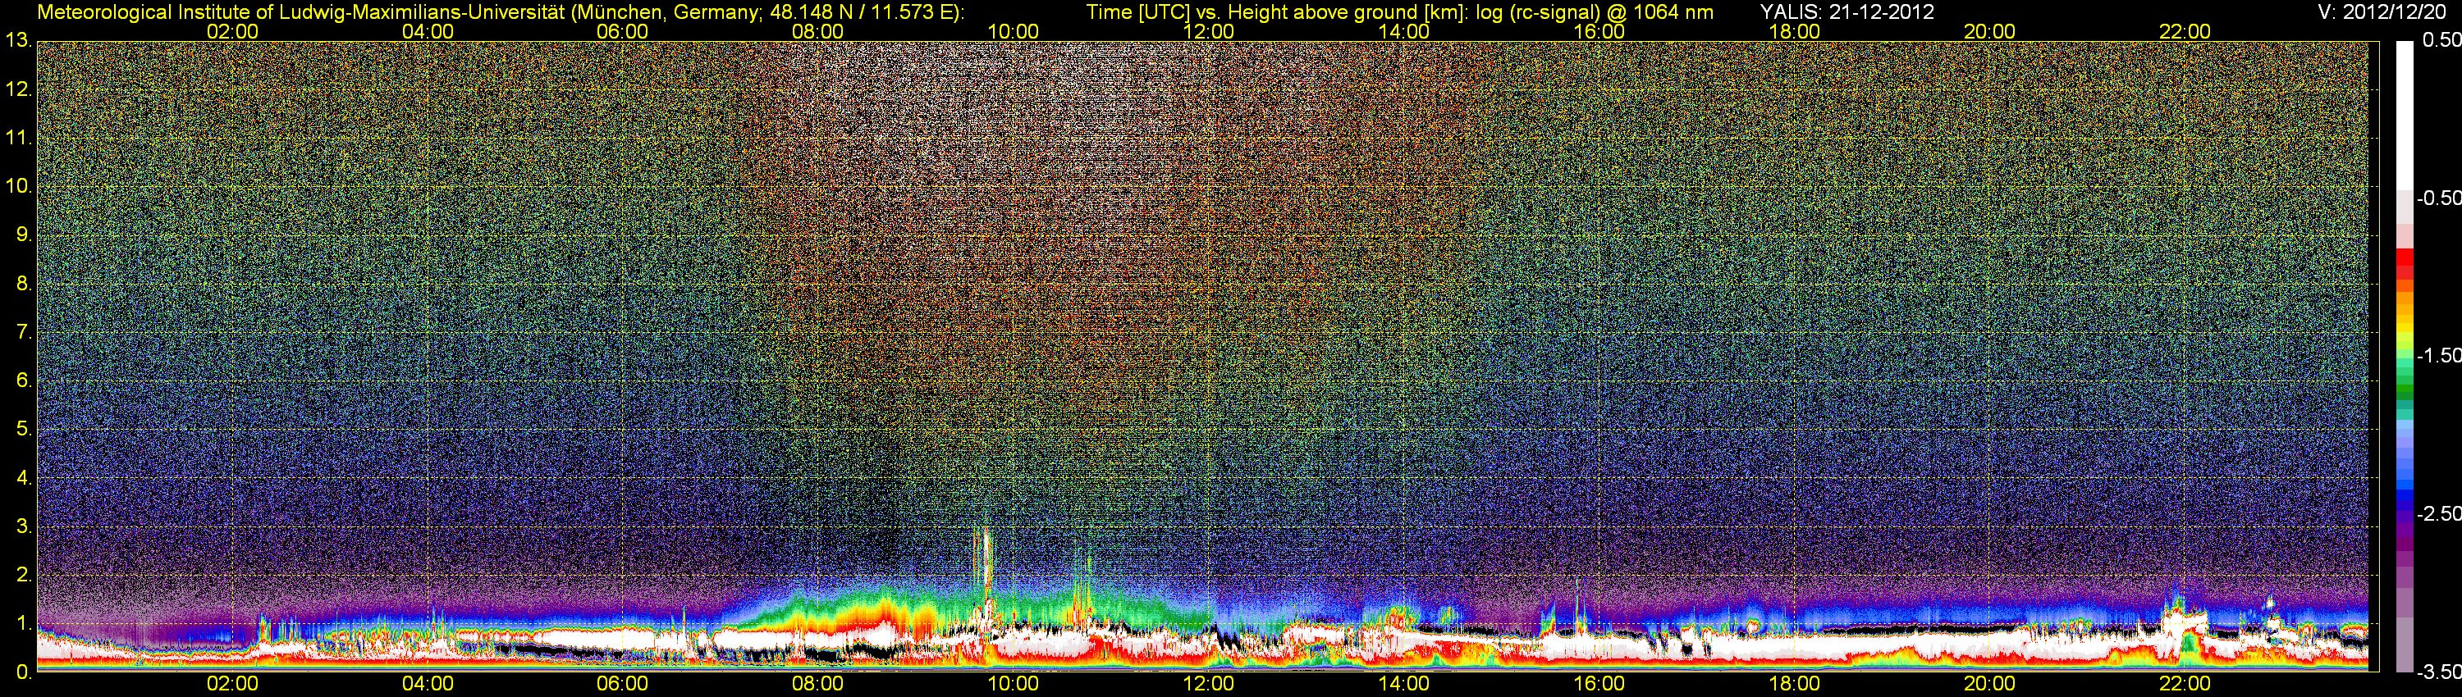The image size is (2462, 697).
Task: Click the top axis 14:00 time label
Action: [1403, 31]
